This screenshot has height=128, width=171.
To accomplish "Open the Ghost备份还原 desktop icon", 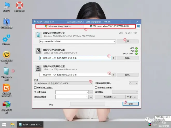I will tap(6, 57).
